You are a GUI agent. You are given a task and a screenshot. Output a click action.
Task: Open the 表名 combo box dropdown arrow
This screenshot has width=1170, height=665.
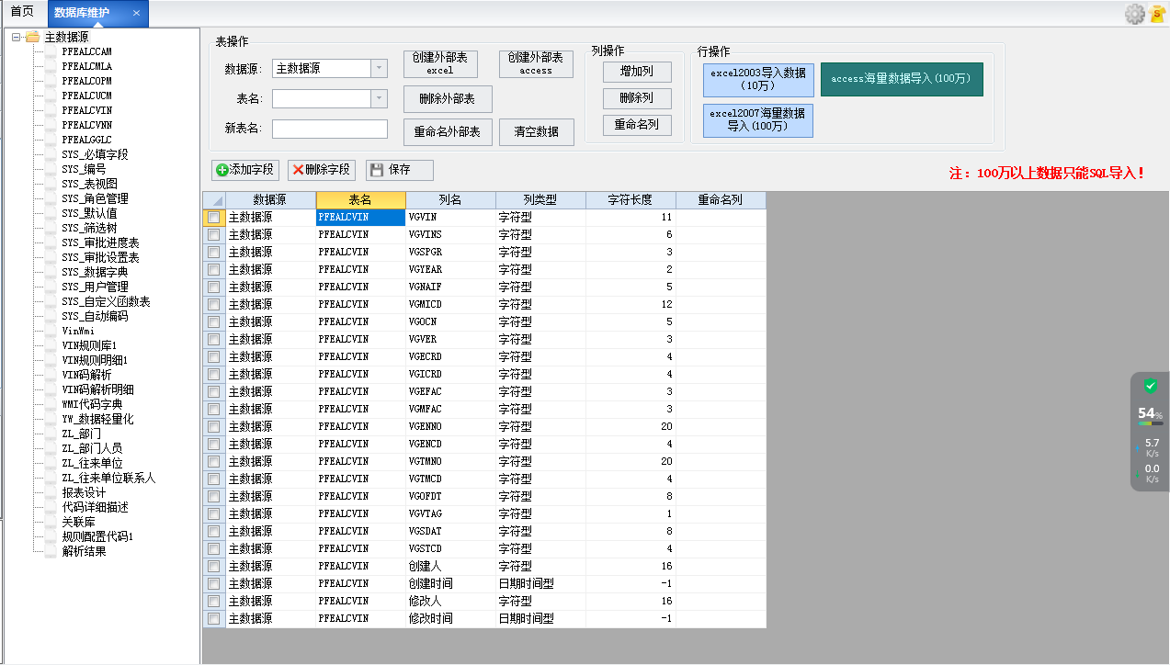point(379,98)
